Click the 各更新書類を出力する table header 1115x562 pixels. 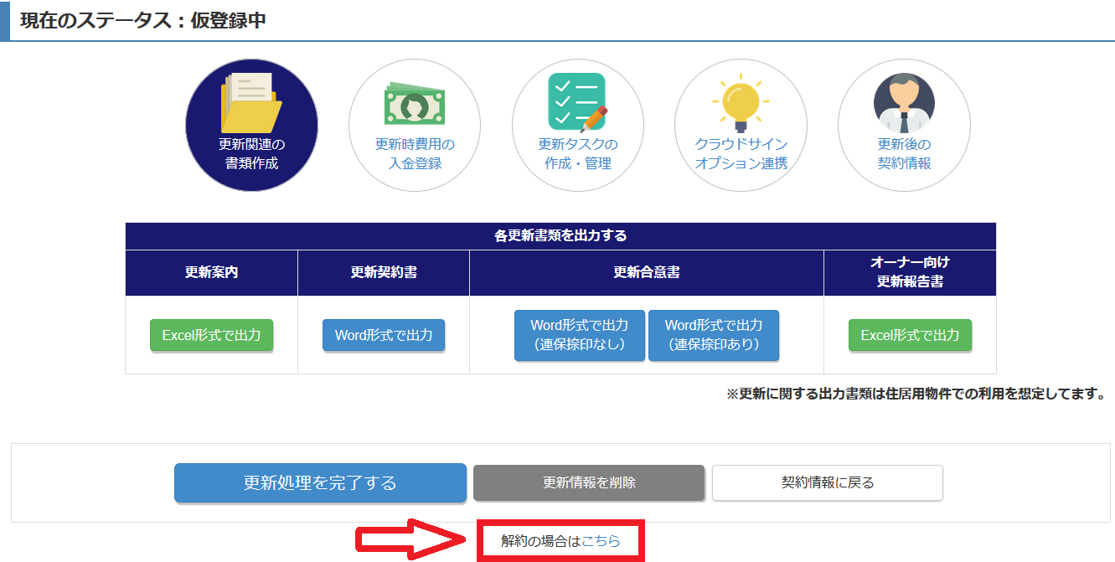[560, 236]
